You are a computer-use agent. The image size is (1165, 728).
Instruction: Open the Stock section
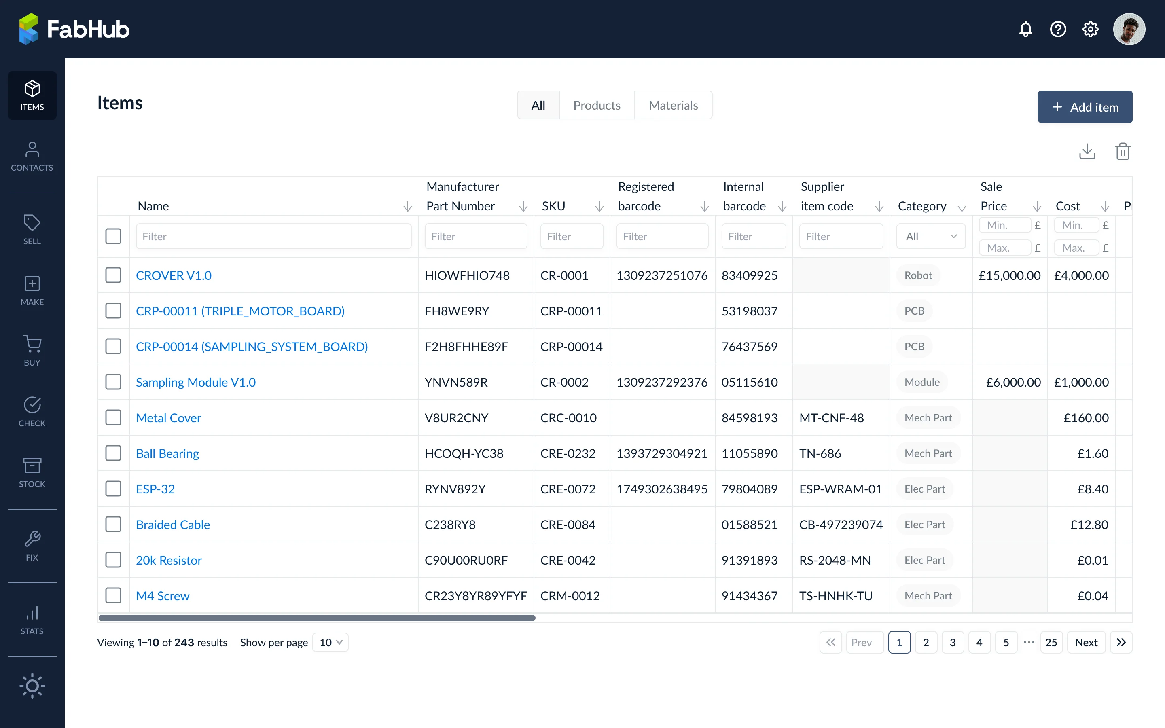[32, 472]
